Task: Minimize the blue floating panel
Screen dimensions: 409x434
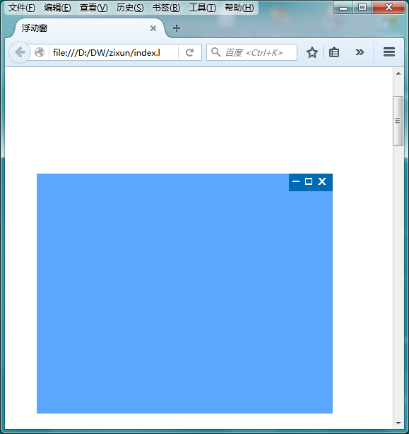Action: coord(296,181)
